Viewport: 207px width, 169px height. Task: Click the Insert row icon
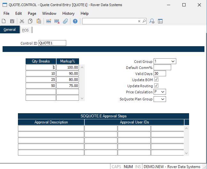[49, 21]
